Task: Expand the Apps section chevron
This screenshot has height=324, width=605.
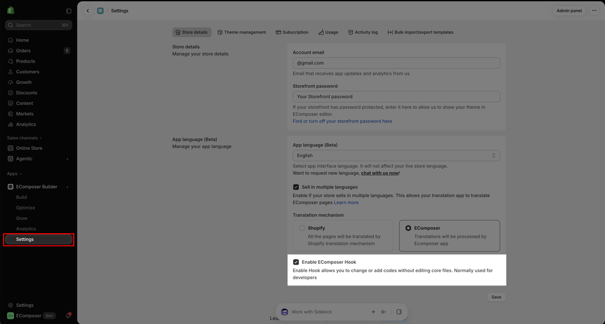Action: click(21, 174)
